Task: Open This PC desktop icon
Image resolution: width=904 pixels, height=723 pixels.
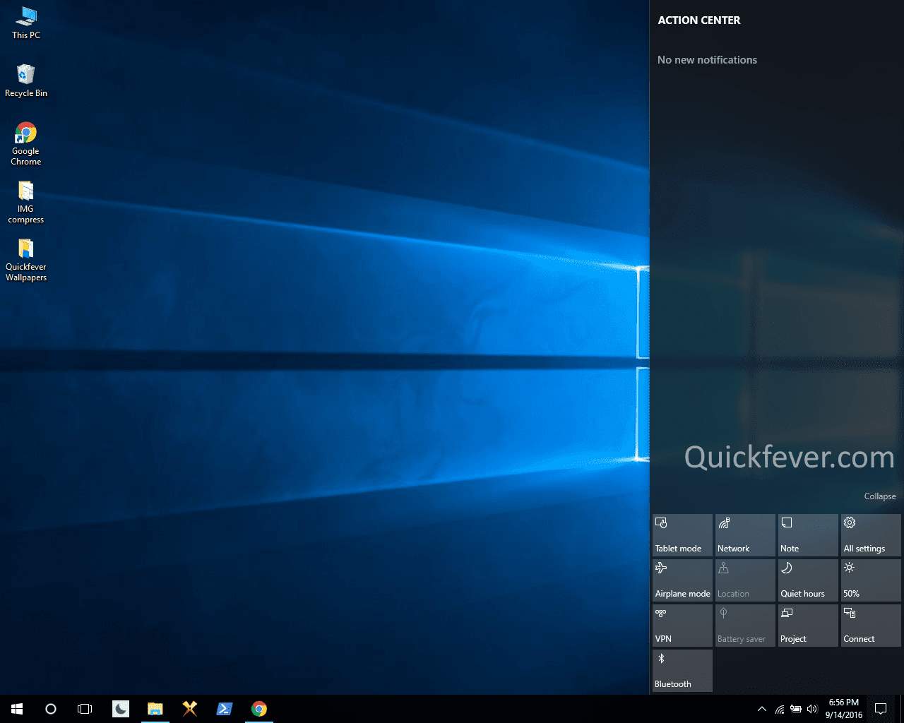Action: (26, 23)
